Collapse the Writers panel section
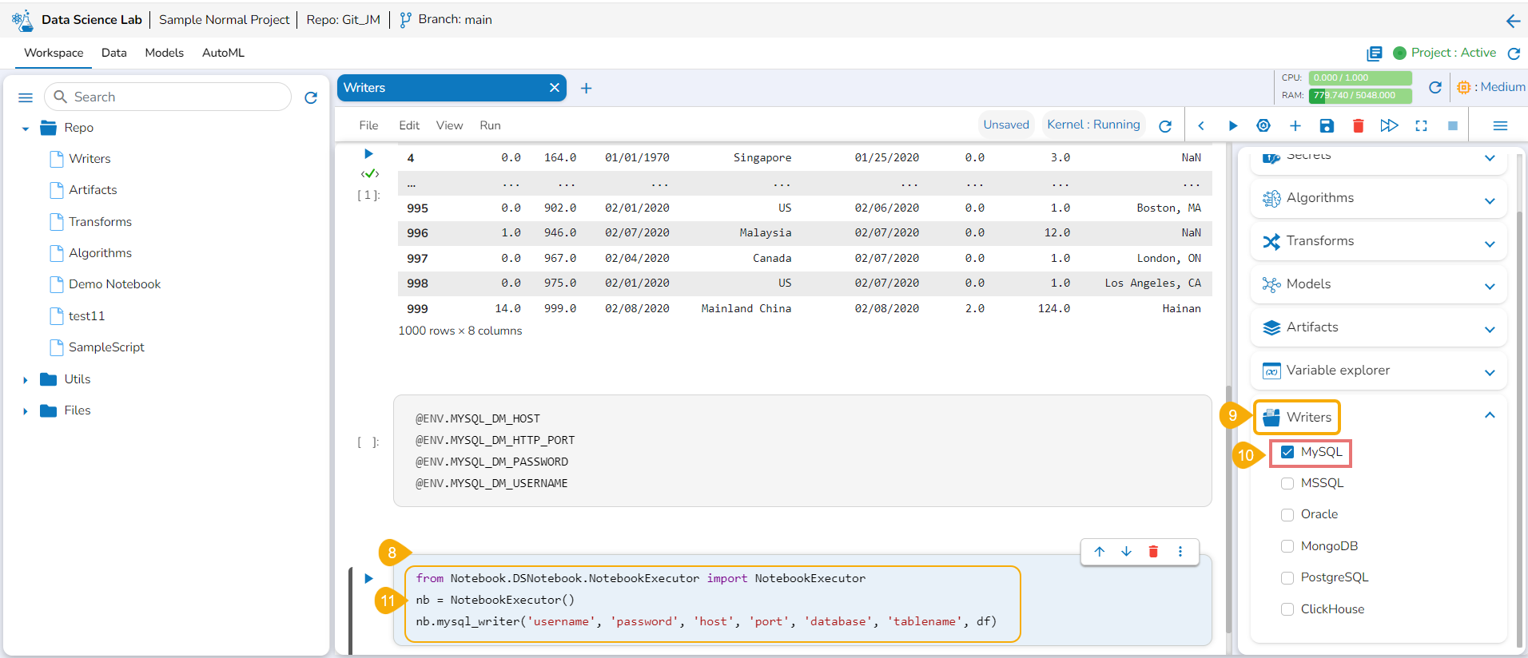Viewport: 1528px width, 658px height. tap(1489, 415)
